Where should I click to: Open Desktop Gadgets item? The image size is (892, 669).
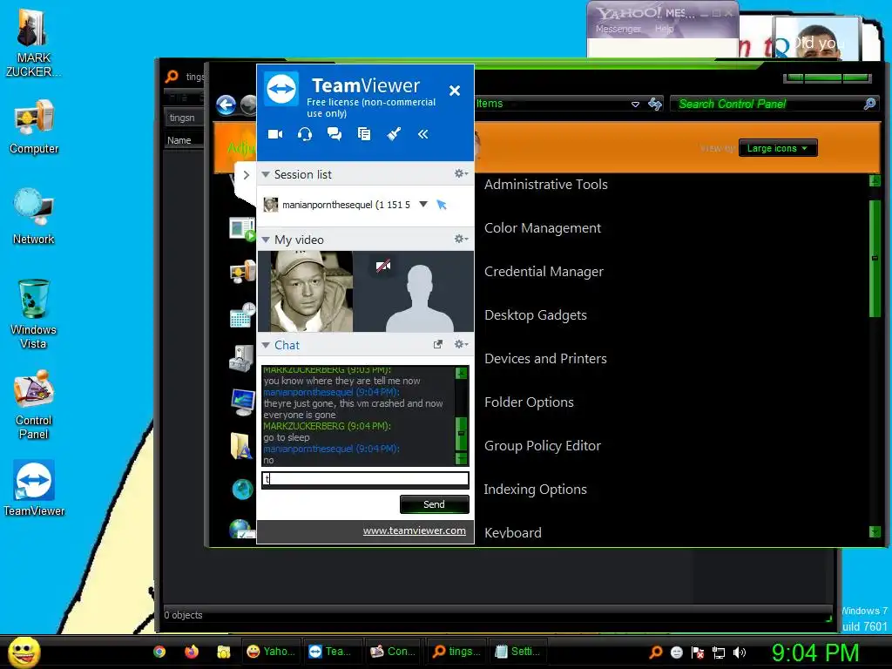536,315
